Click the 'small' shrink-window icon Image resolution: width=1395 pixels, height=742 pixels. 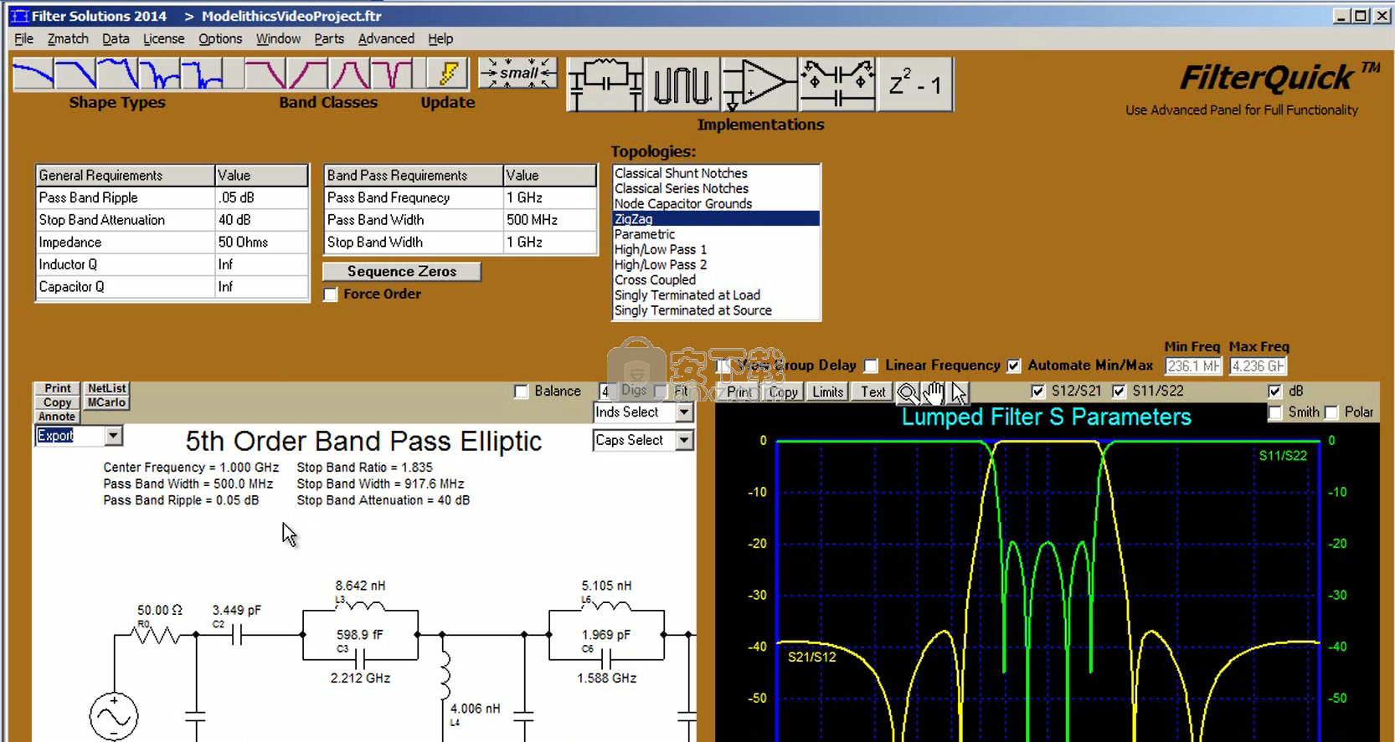[517, 73]
